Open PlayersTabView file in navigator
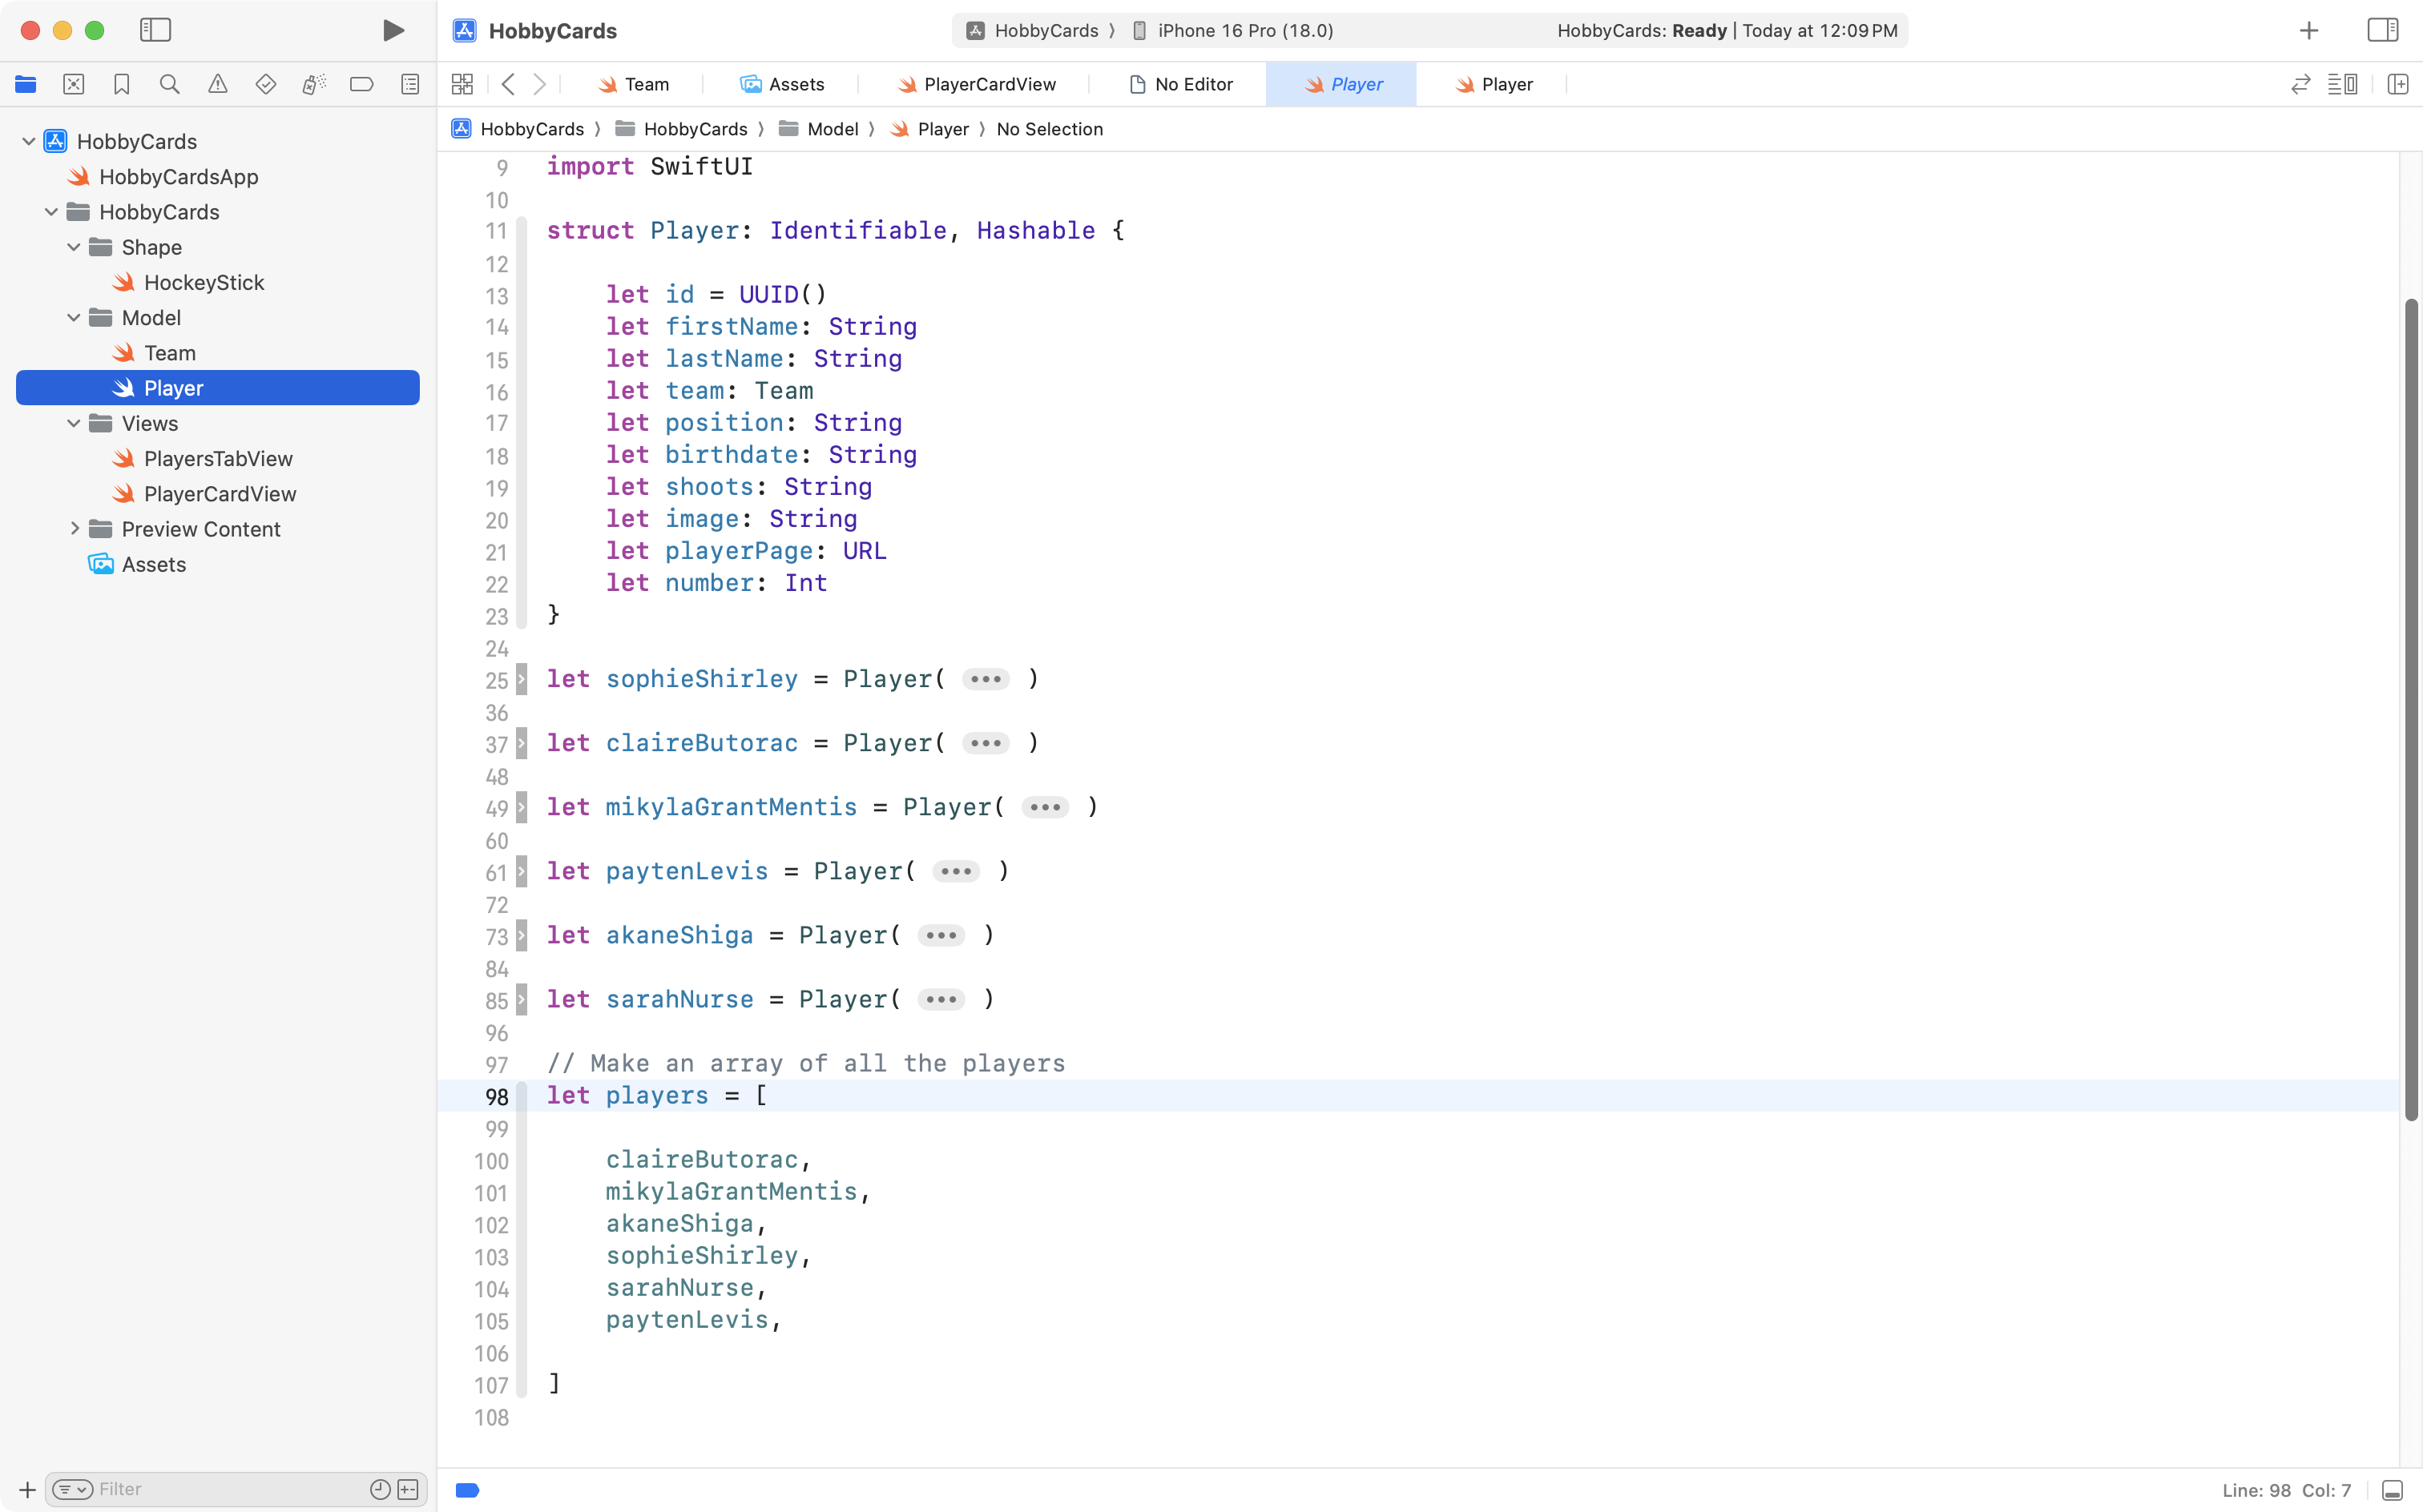The width and height of the screenshot is (2423, 1512). 218,458
